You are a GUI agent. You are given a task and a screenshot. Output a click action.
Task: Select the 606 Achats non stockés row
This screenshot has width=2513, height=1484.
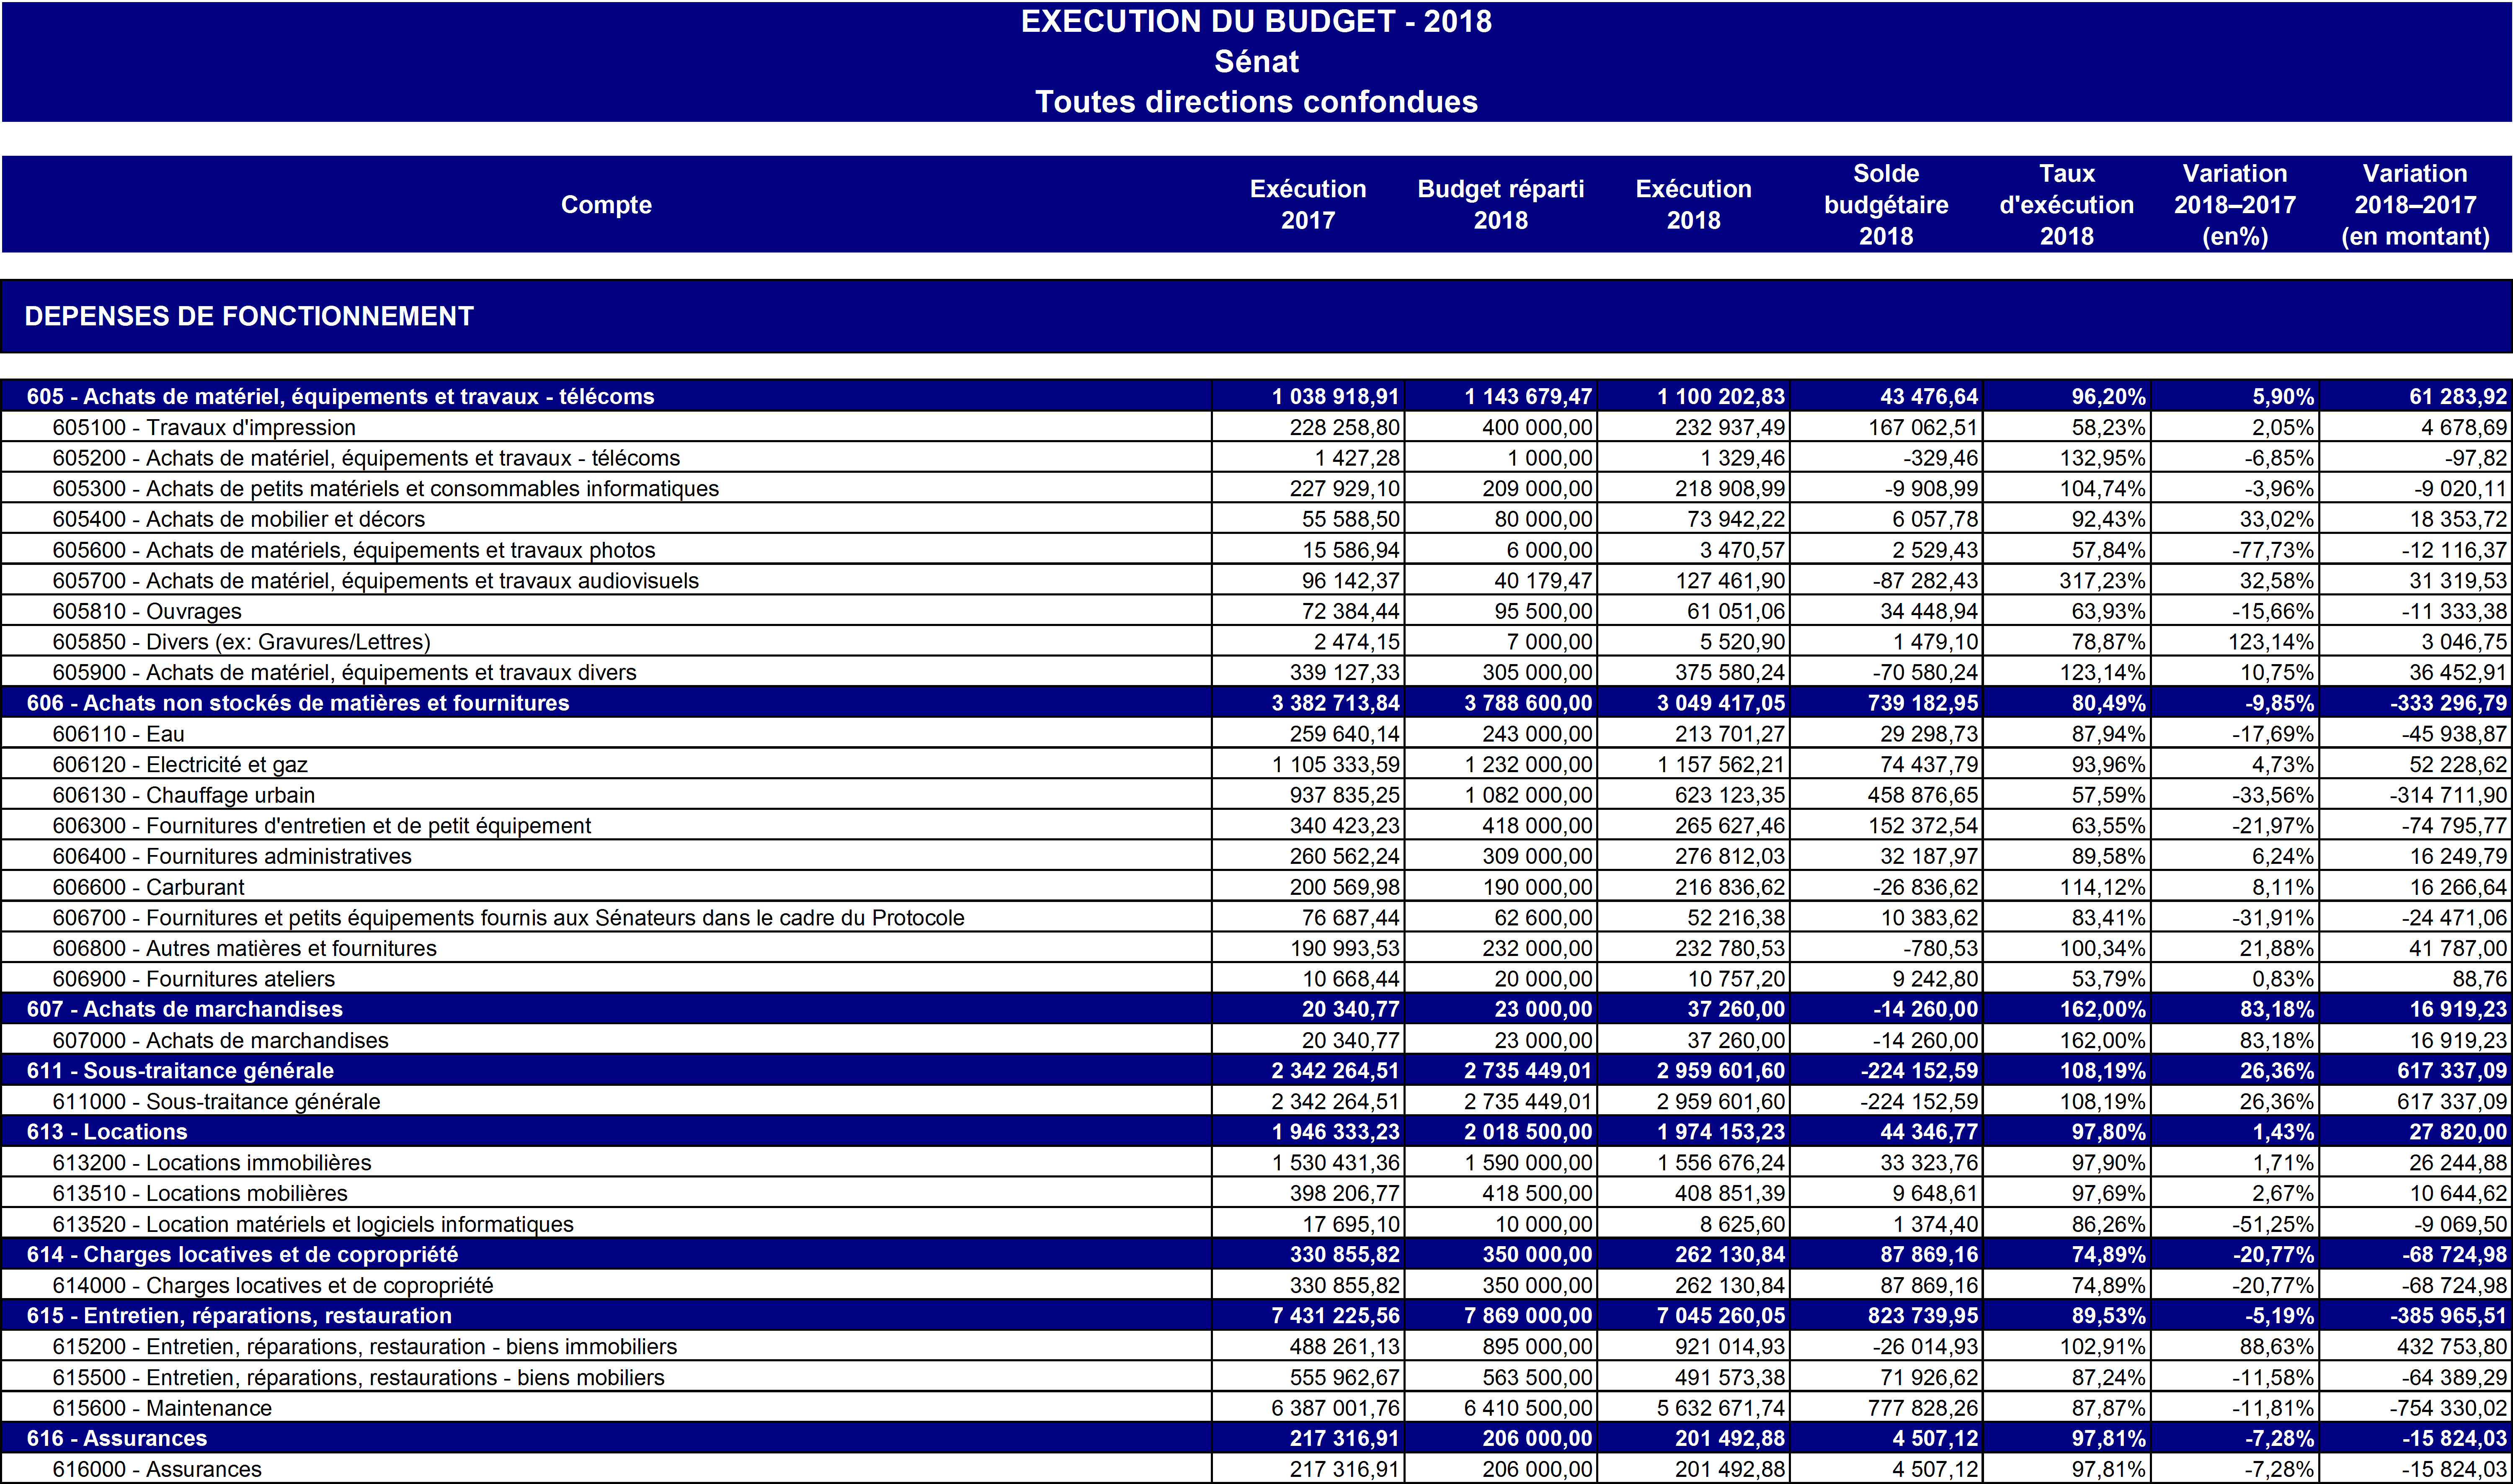(x=298, y=703)
